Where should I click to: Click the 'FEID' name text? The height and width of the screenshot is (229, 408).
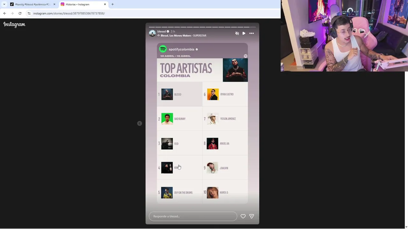176,144
